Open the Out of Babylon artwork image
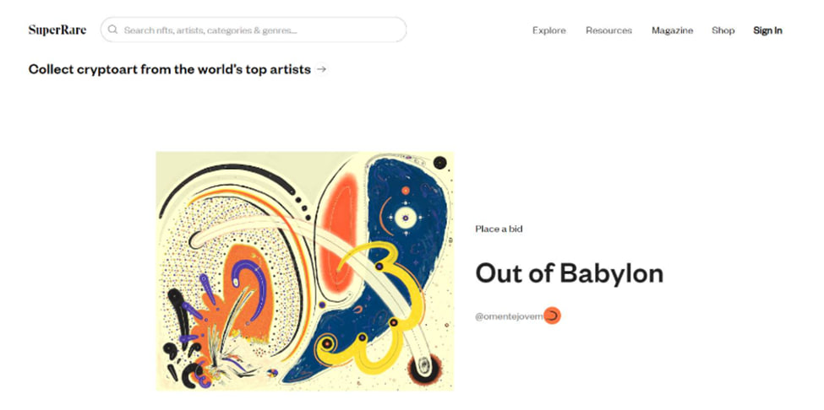 click(x=305, y=271)
